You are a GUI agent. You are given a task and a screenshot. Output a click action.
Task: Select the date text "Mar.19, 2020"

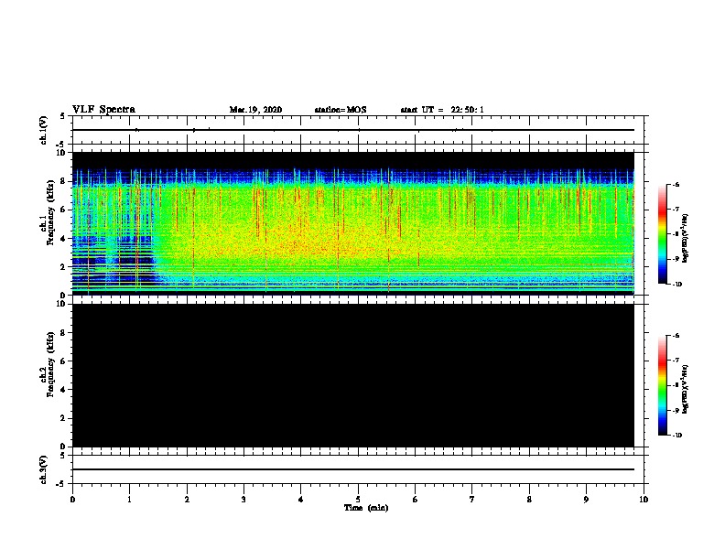click(x=255, y=110)
